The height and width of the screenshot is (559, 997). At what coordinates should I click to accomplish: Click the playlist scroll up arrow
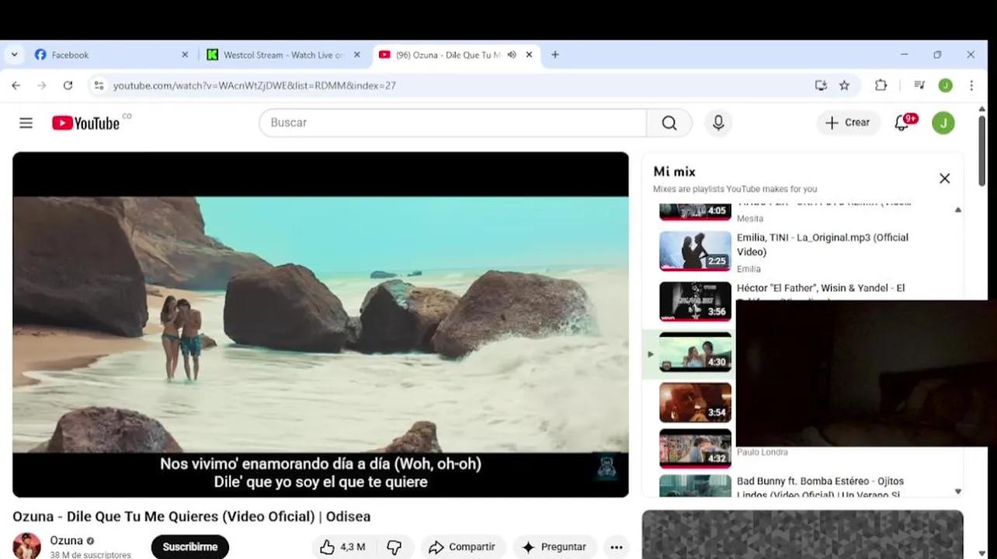tap(957, 210)
